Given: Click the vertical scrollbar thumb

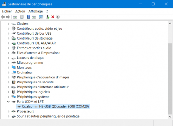Looking at the screenshot, I should tap(170, 79).
